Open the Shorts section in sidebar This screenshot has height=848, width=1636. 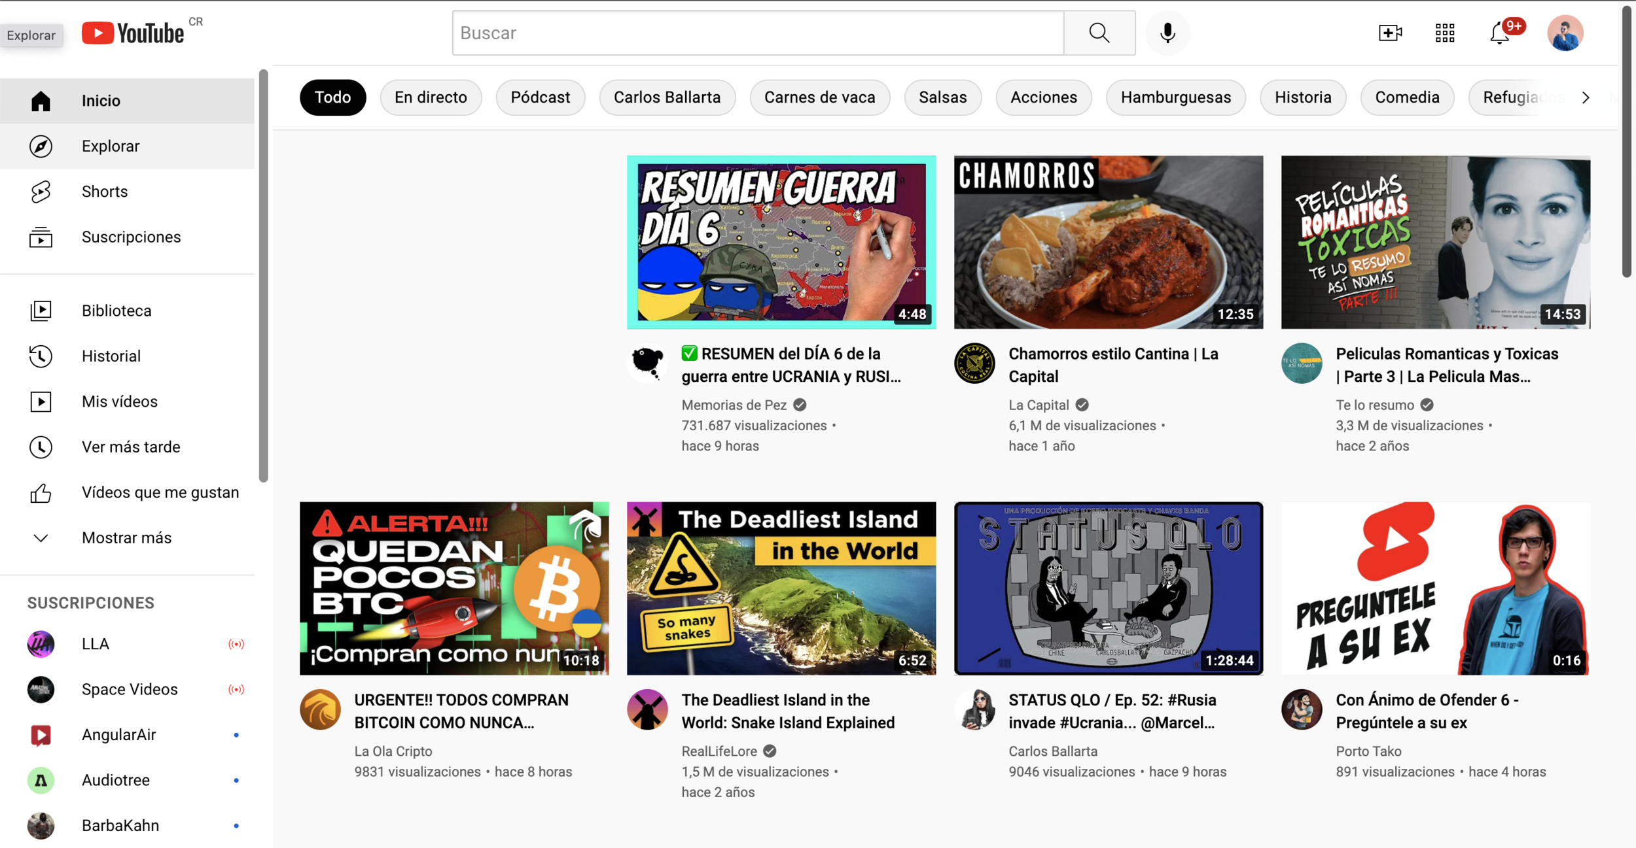[105, 192]
